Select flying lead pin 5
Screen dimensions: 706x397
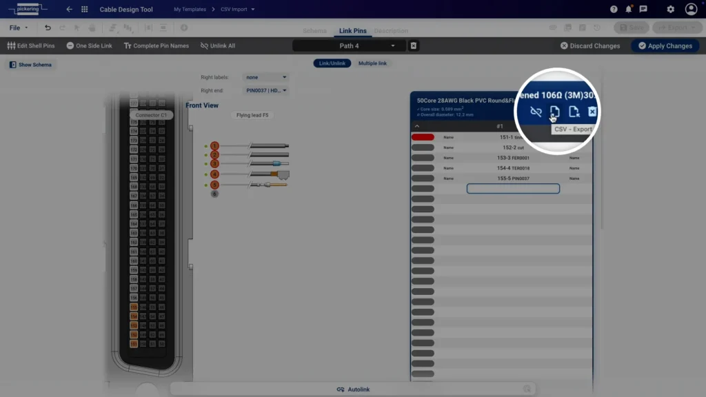[x=214, y=185]
